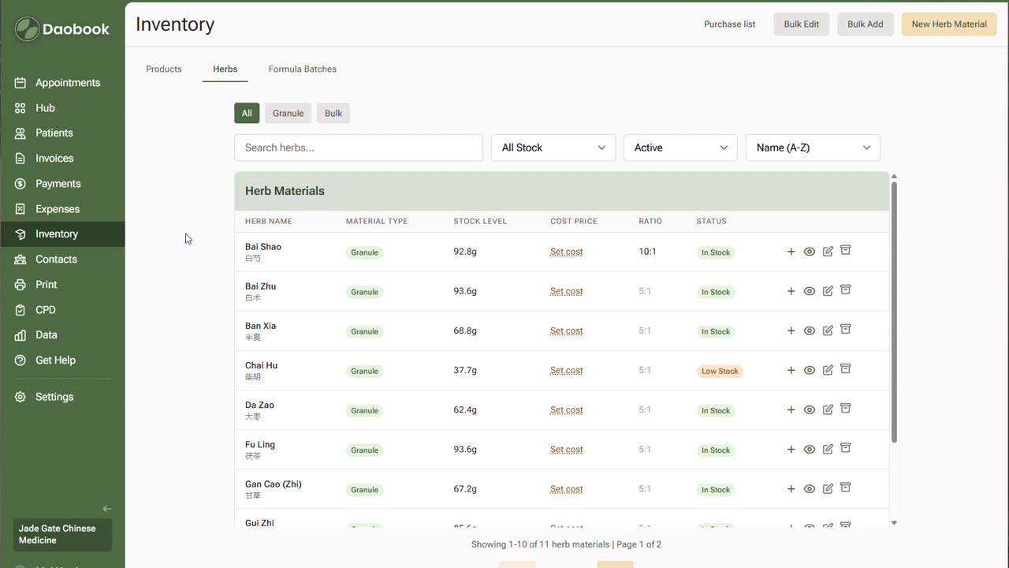Filter herbs by Granule type

tap(289, 114)
